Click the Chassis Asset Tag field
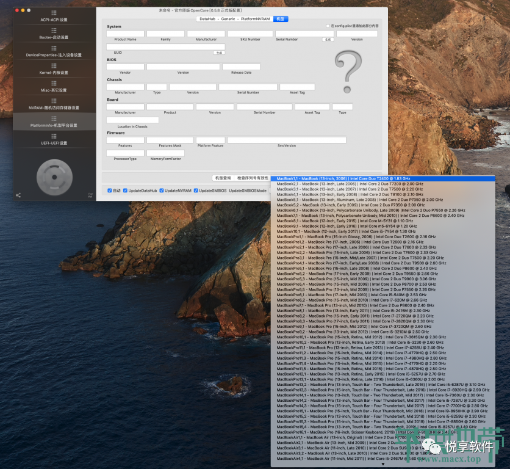The height and width of the screenshot is (469, 510). point(297,87)
